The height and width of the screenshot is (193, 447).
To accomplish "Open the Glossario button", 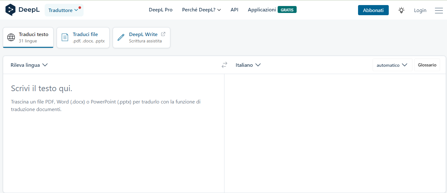I will pos(427,65).
